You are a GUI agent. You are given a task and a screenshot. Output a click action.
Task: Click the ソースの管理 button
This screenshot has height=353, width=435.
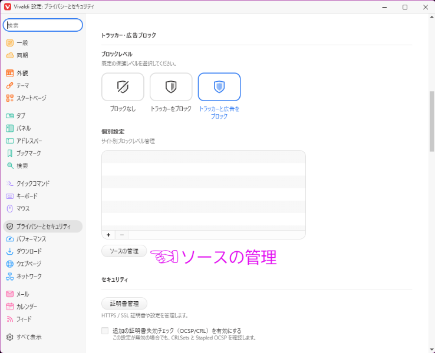(124, 251)
